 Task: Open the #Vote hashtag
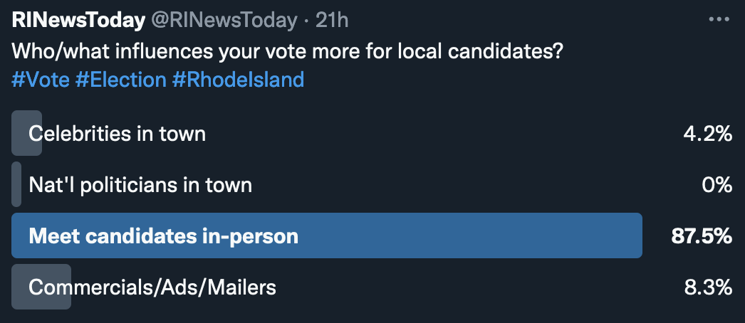point(41,78)
